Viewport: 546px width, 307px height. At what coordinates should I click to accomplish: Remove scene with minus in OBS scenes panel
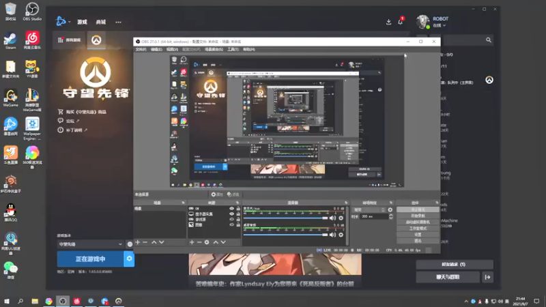145,242
